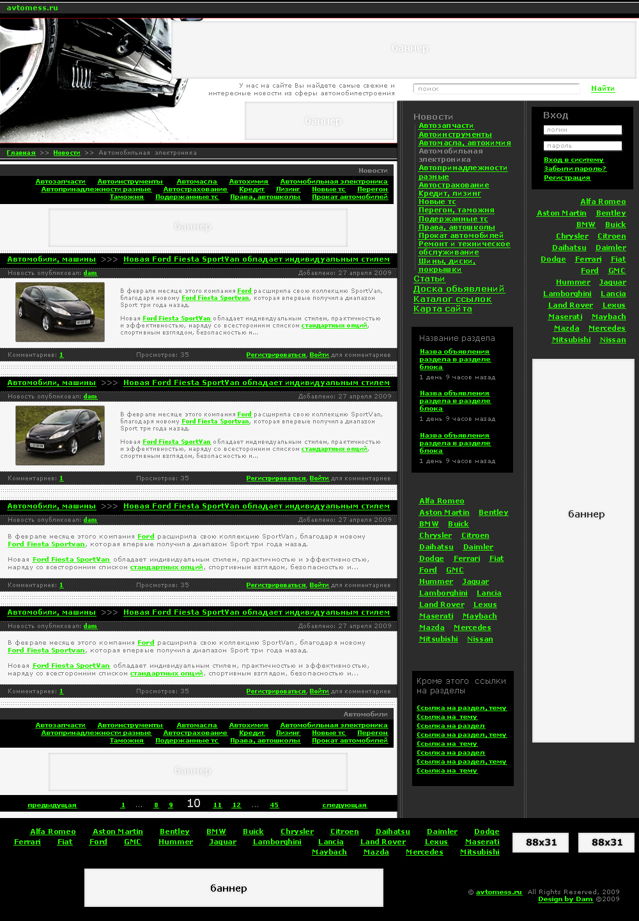639x921 pixels.
Task: Jump to page 11 in pagination
Action: (x=217, y=805)
